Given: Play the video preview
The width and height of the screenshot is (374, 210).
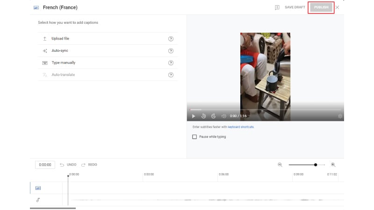Looking at the screenshot, I should pyautogui.click(x=194, y=116).
